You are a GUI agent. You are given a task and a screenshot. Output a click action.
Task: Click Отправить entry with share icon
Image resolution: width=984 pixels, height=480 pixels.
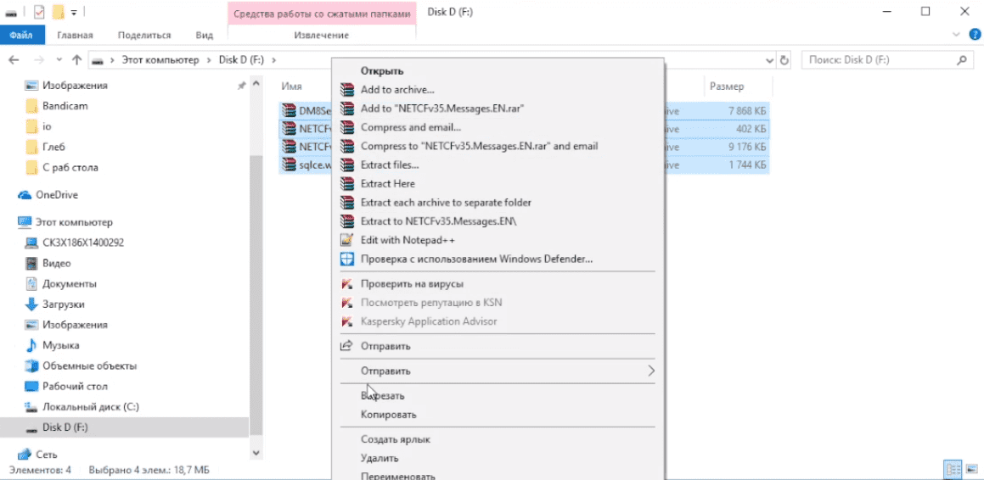pos(385,346)
